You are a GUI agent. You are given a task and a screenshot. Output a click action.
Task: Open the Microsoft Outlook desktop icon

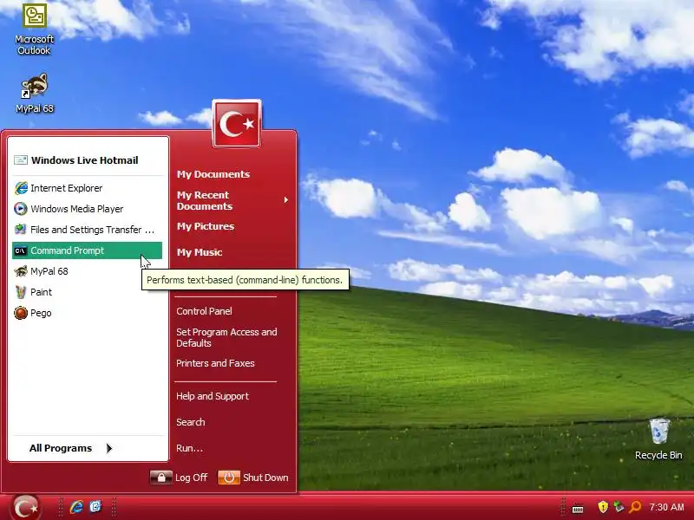(x=35, y=29)
